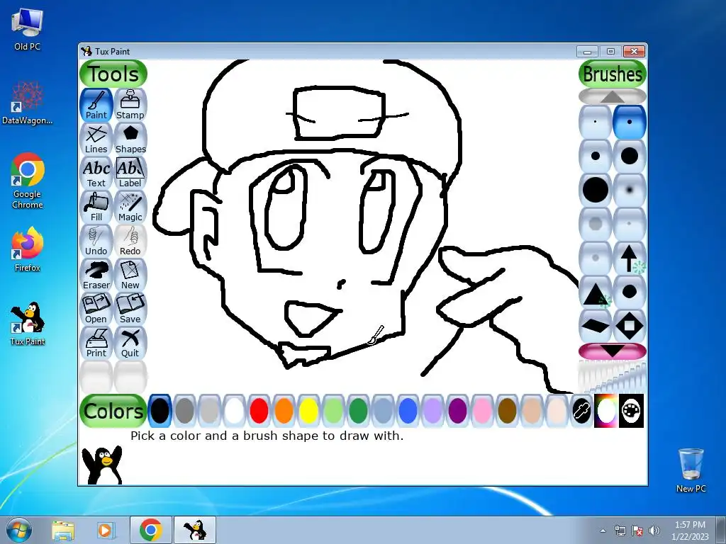Select the lavender color swatch

[x=433, y=411]
